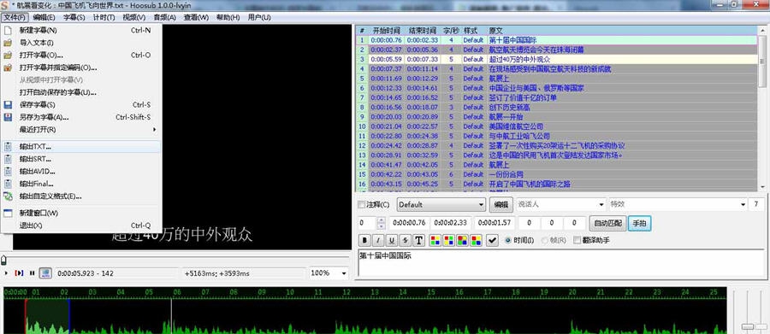
Task: Toggle the auto-scroll video button
Action: pos(45,272)
